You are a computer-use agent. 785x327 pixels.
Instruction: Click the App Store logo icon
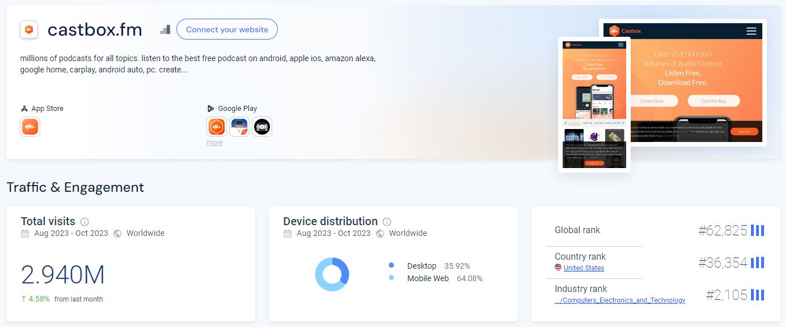[x=24, y=109]
